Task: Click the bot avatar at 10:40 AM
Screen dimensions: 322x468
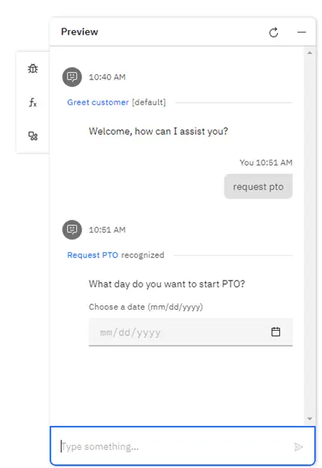Action: click(72, 77)
